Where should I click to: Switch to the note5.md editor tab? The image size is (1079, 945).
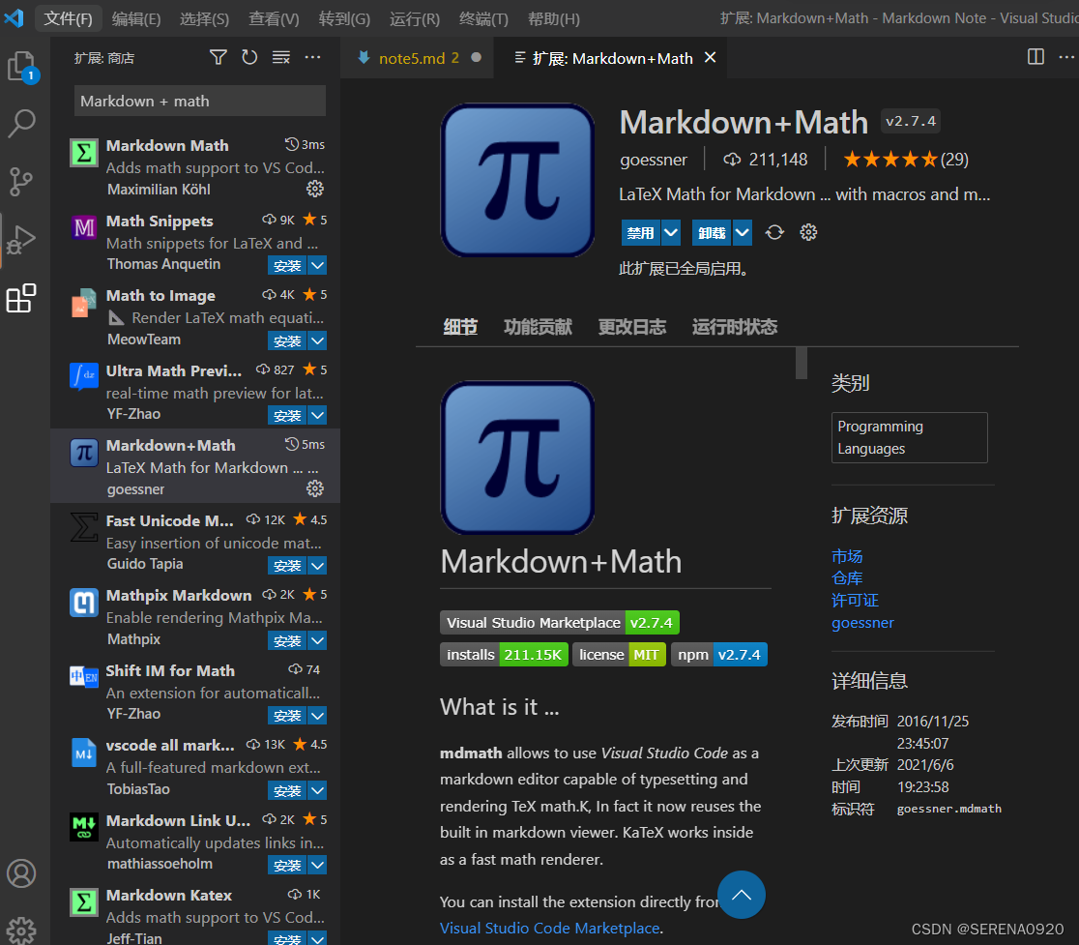tap(419, 58)
